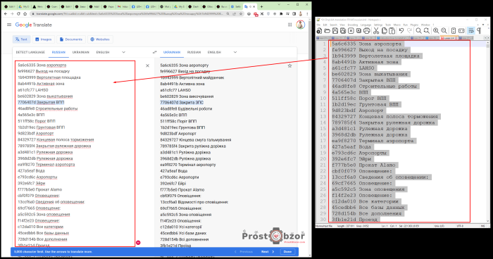Click the Redo arrow in Notepad++
493x259 pixels.
[409, 30]
